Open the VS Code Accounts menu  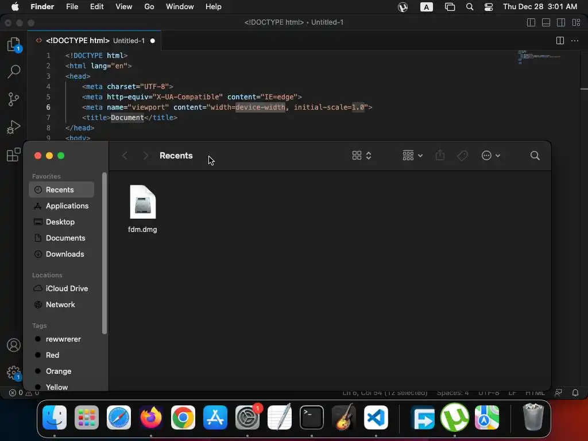click(x=14, y=345)
